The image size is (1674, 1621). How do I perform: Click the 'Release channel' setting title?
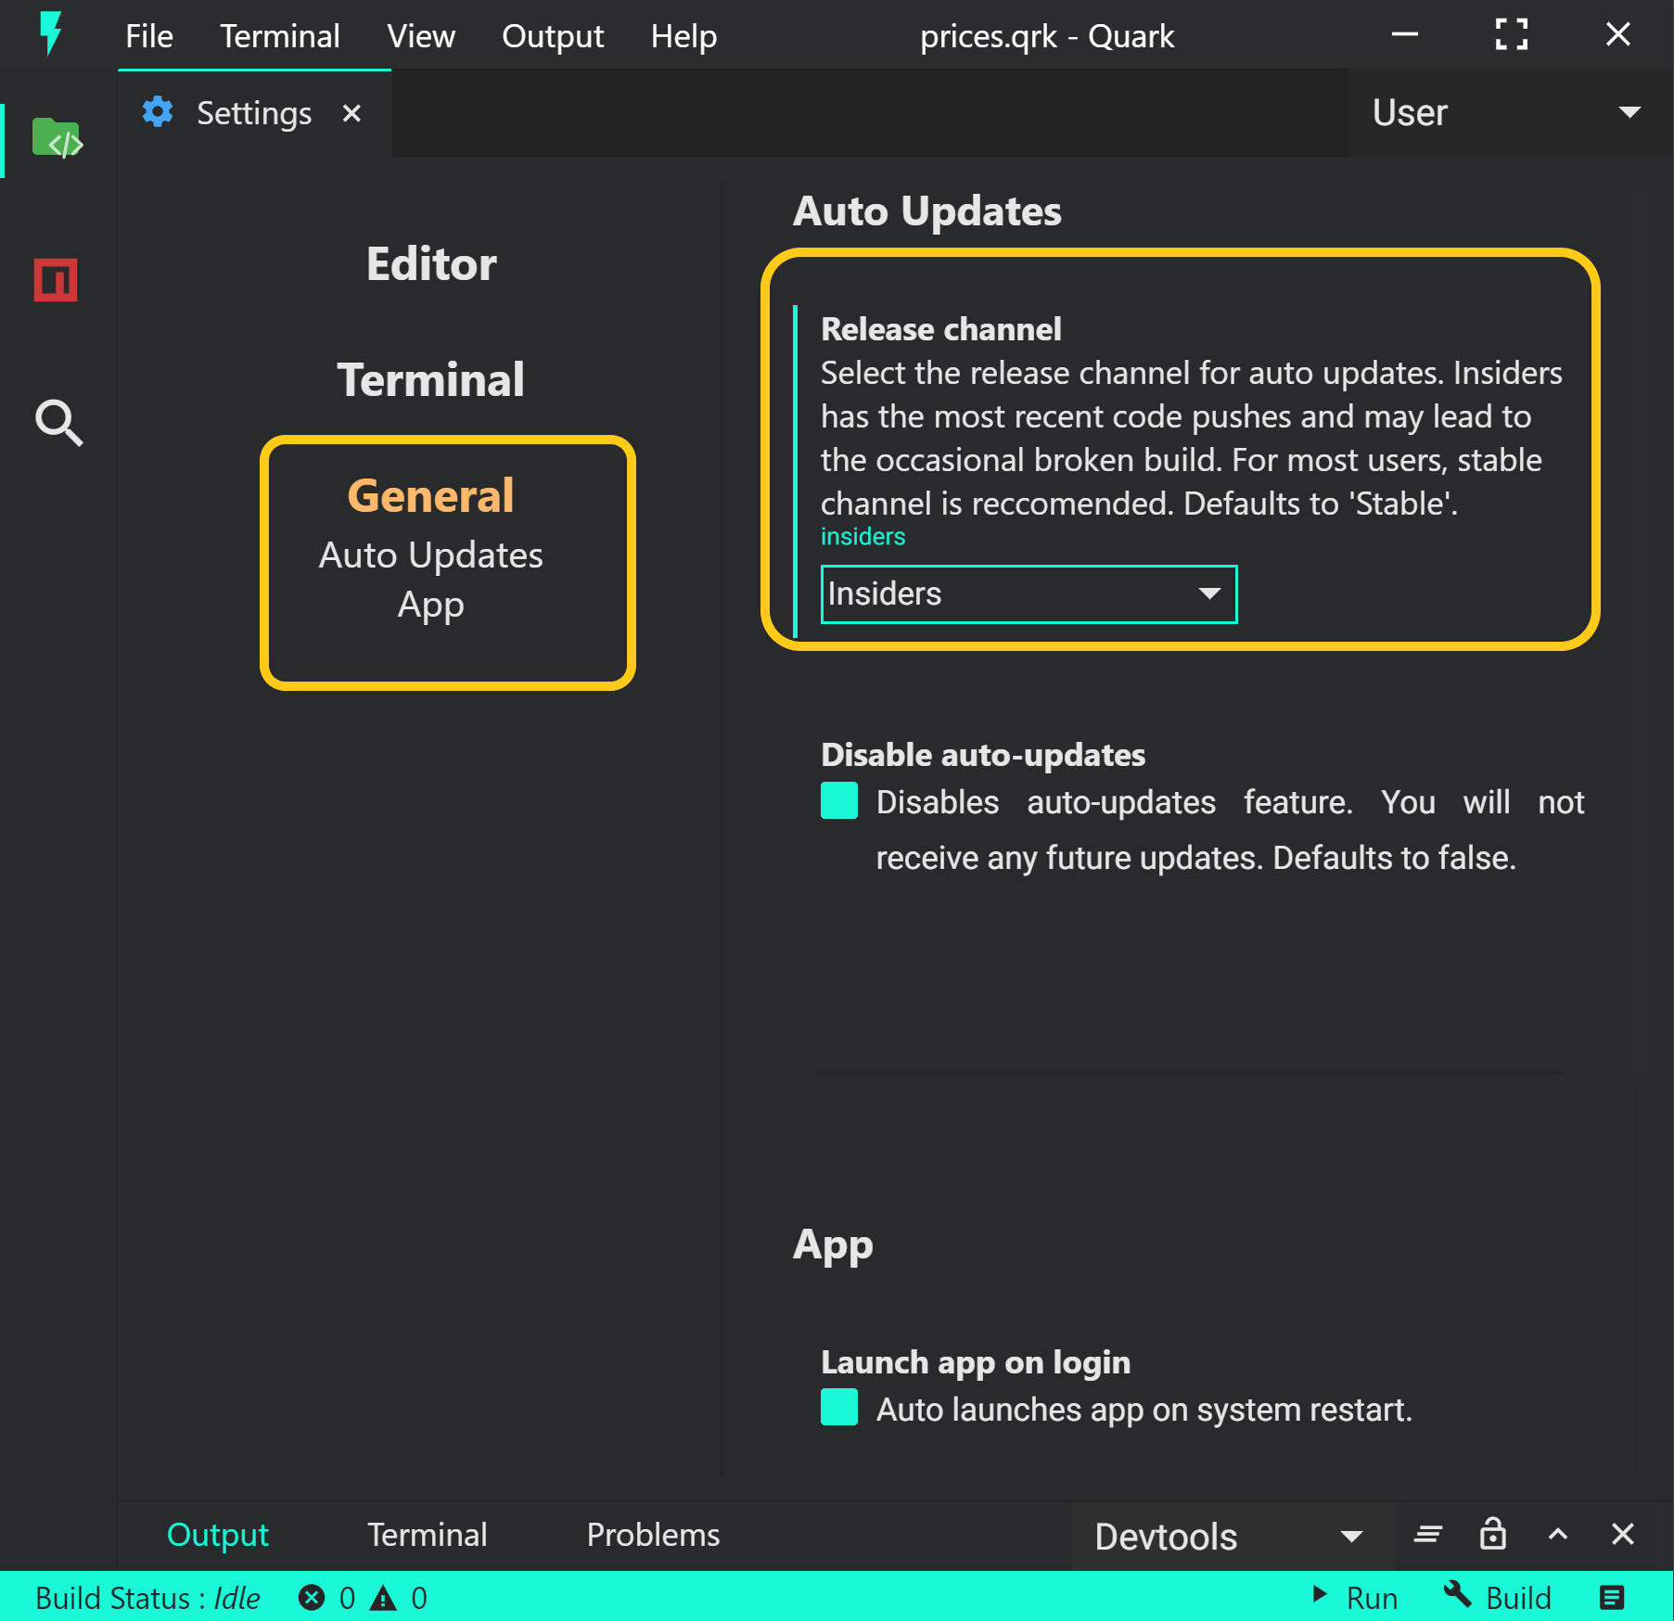941,329
